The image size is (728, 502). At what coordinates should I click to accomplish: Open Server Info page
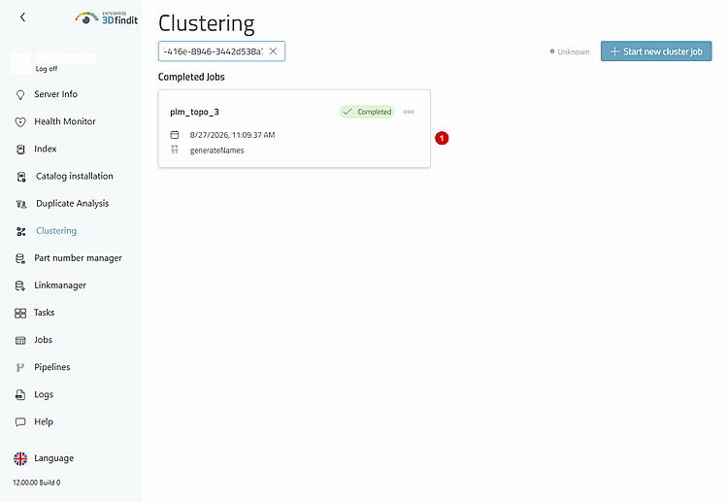(x=55, y=94)
